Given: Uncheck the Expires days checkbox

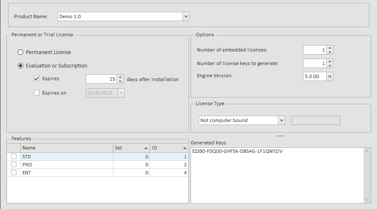Looking at the screenshot, I should [x=36, y=79].
